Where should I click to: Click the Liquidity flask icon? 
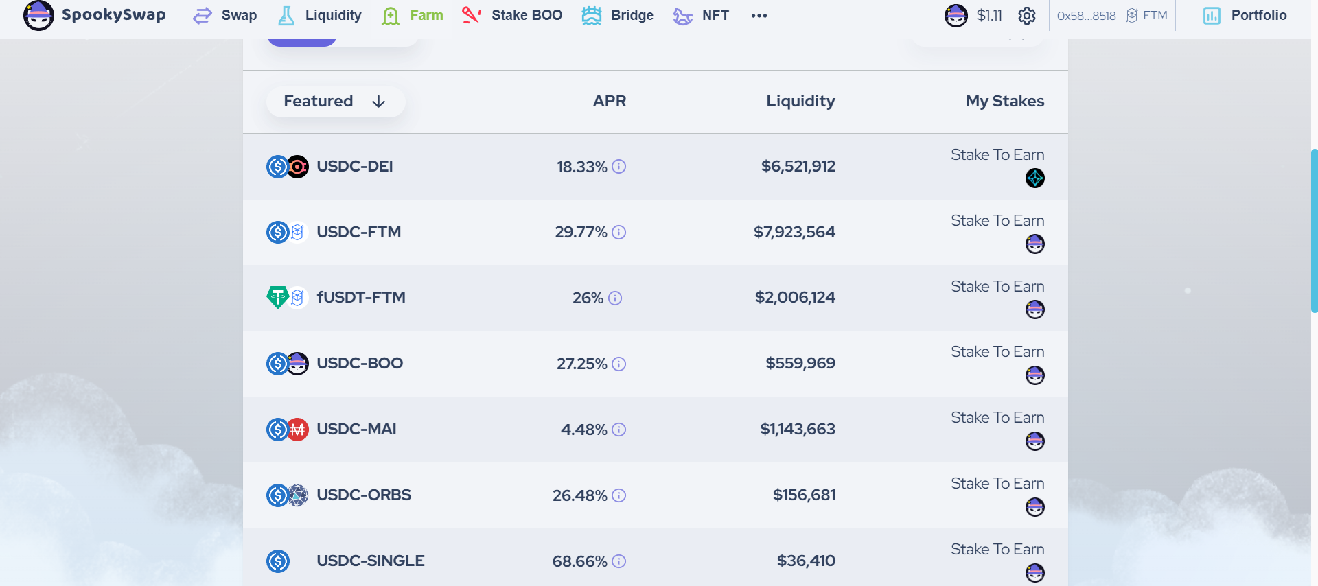tap(286, 16)
